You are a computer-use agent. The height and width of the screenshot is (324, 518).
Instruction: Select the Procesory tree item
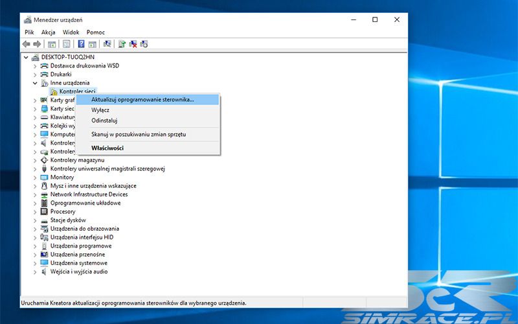coord(63,211)
